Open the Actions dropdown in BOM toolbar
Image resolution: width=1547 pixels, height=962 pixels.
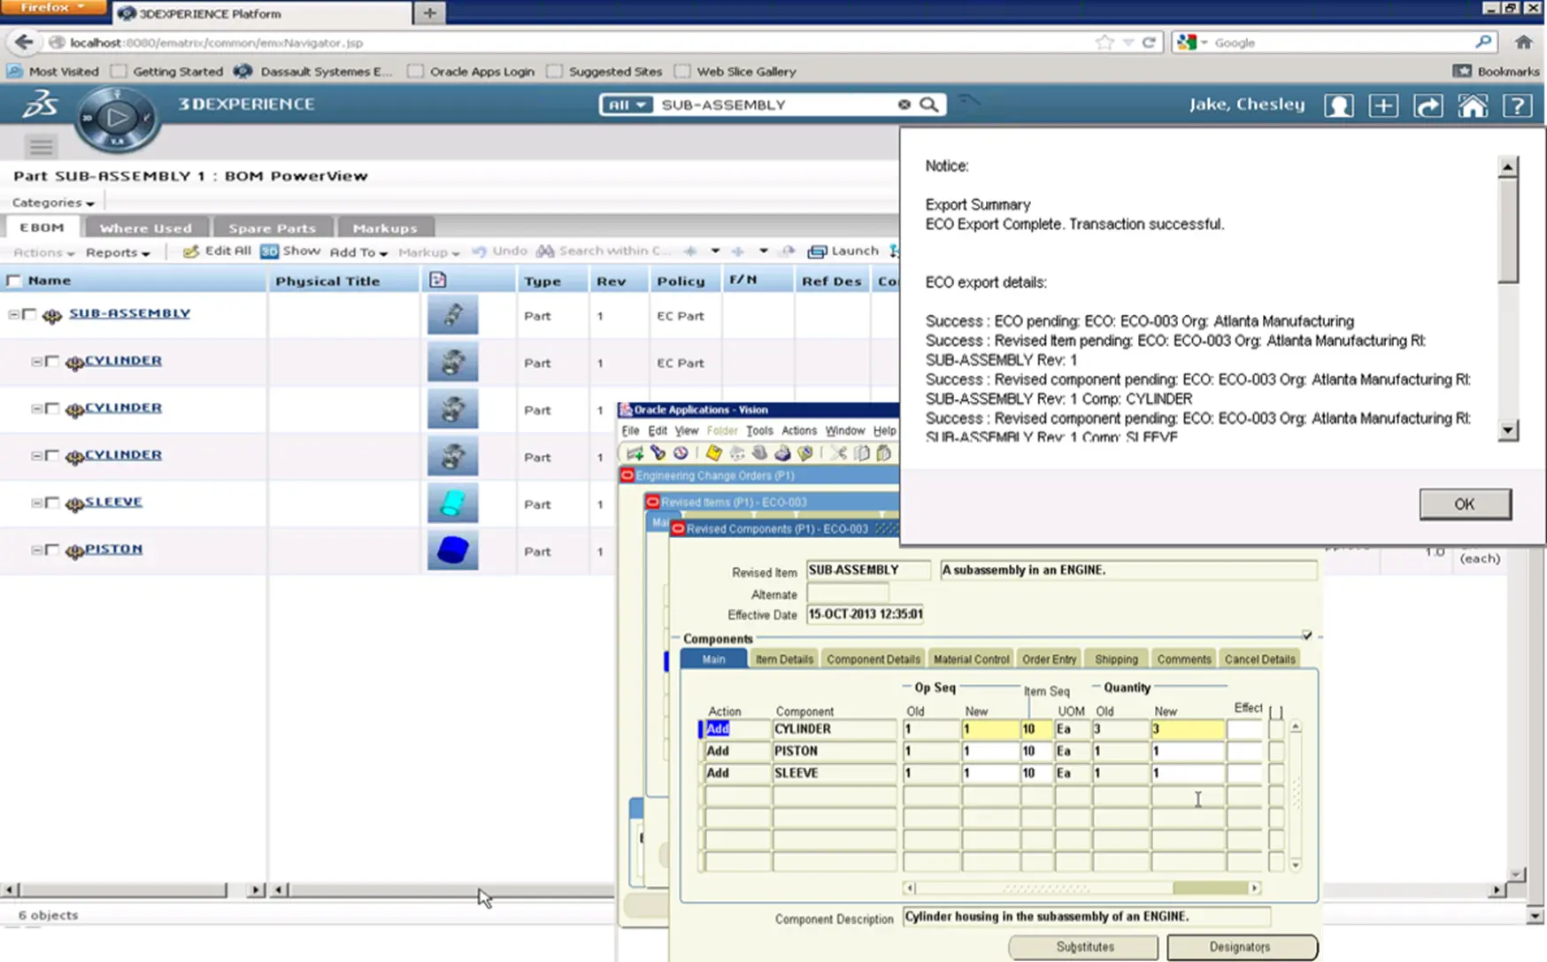click(x=43, y=252)
